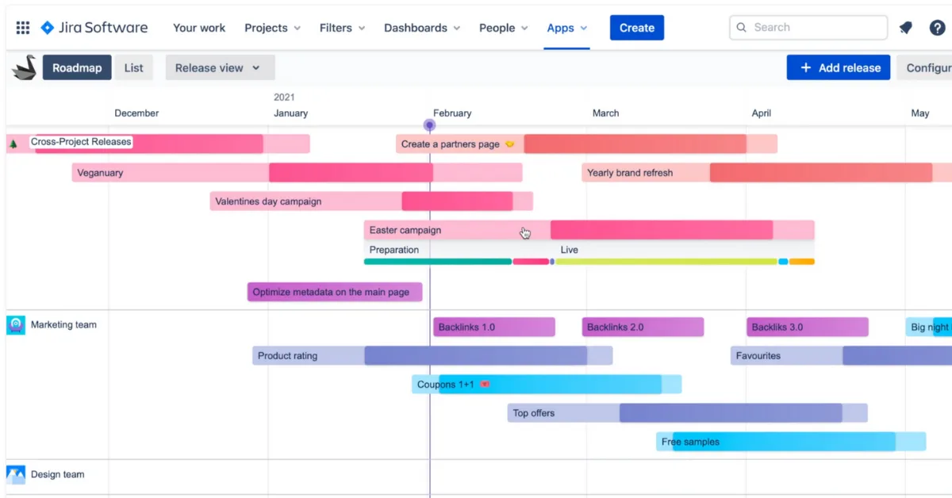Click the swan project avatar icon

coord(23,67)
